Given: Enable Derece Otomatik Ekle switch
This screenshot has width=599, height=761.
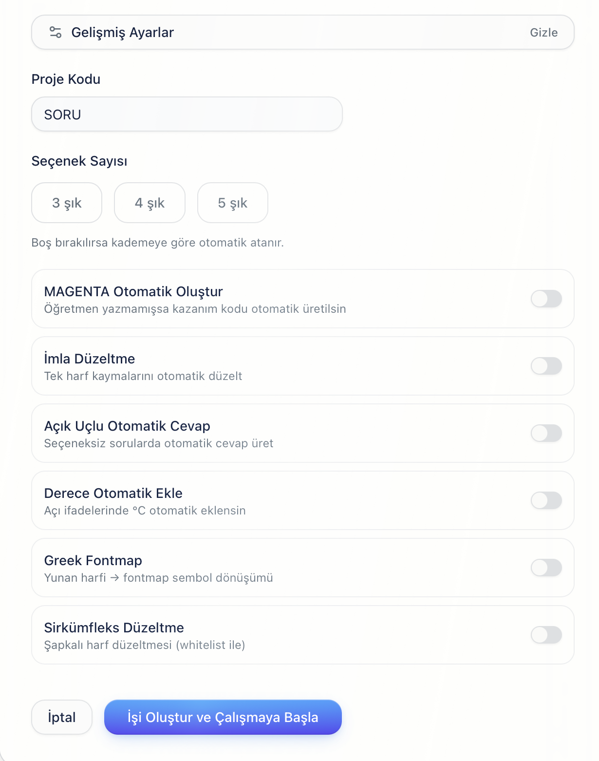Looking at the screenshot, I should (x=546, y=500).
